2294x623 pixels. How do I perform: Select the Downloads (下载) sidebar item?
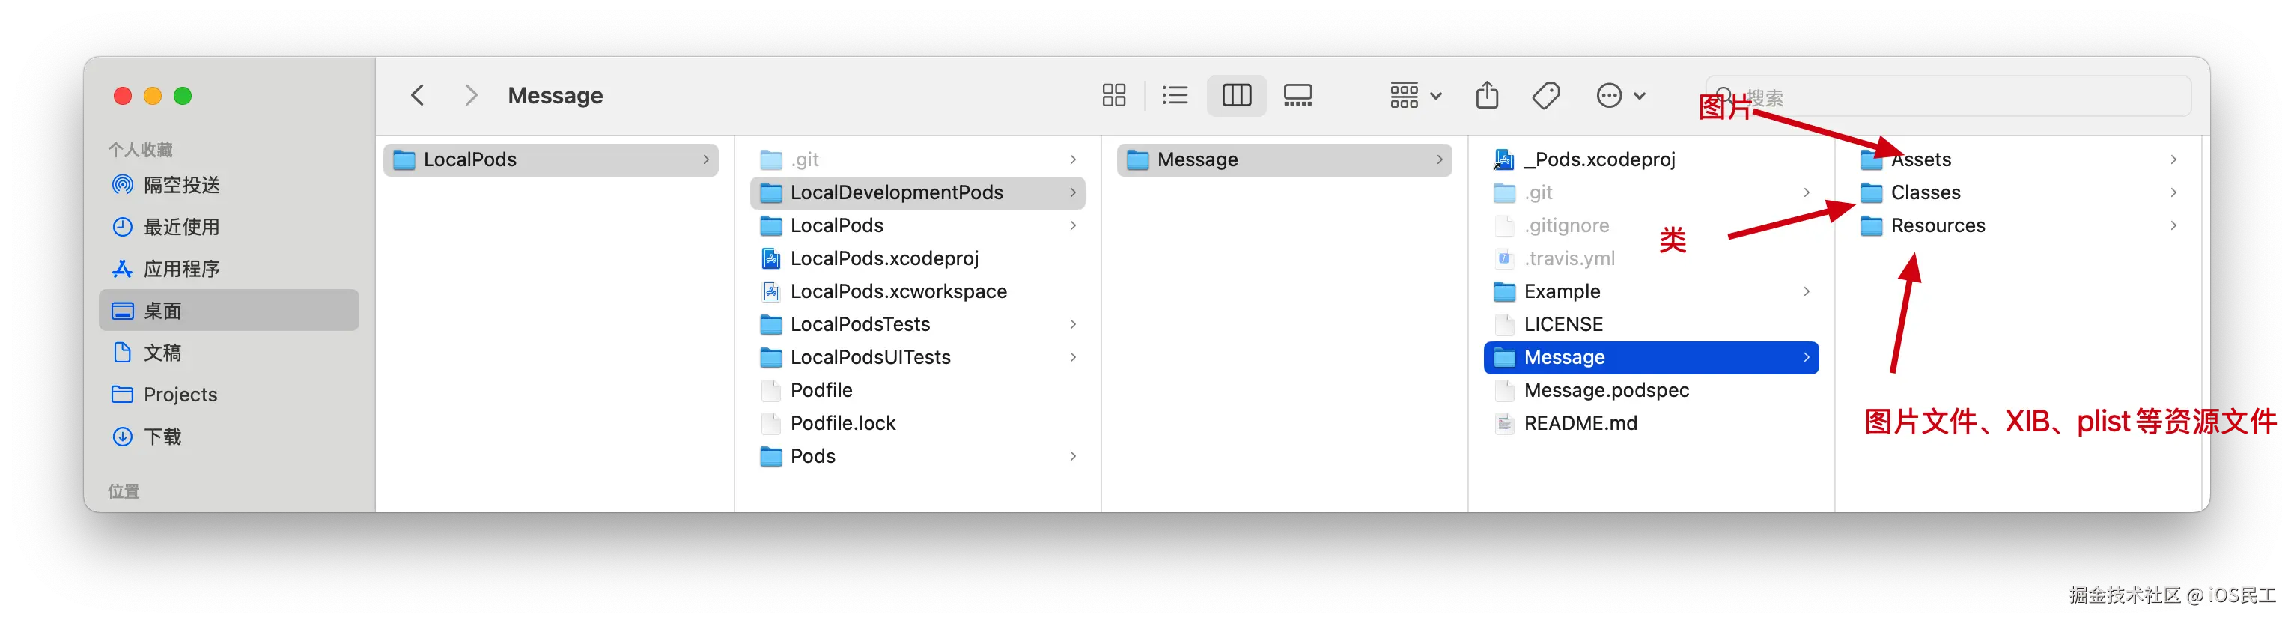point(162,437)
